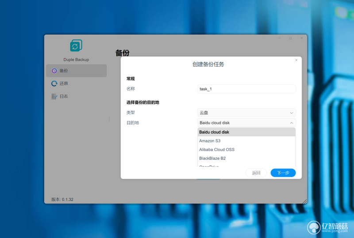Click the Duple Backup app logo
Image resolution: width=354 pixels, height=238 pixels.
(76, 45)
